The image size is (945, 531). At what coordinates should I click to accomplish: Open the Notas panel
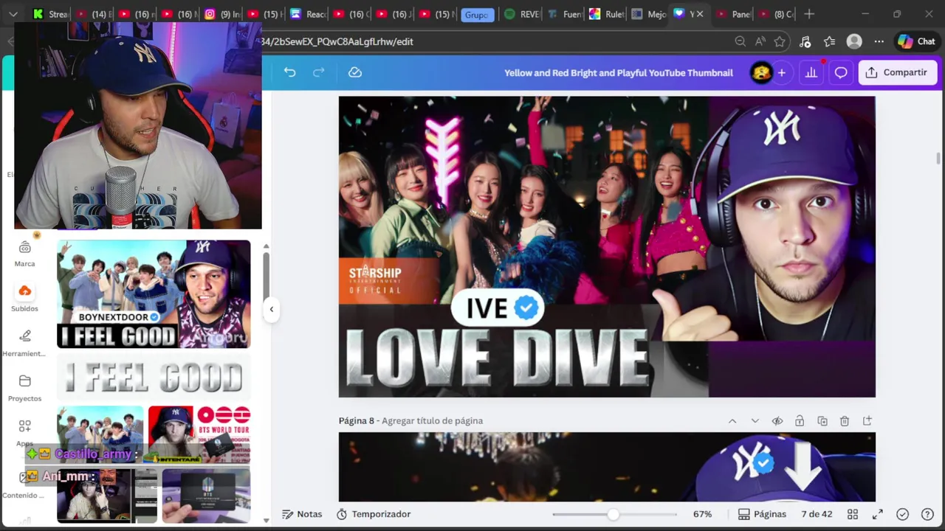(302, 514)
